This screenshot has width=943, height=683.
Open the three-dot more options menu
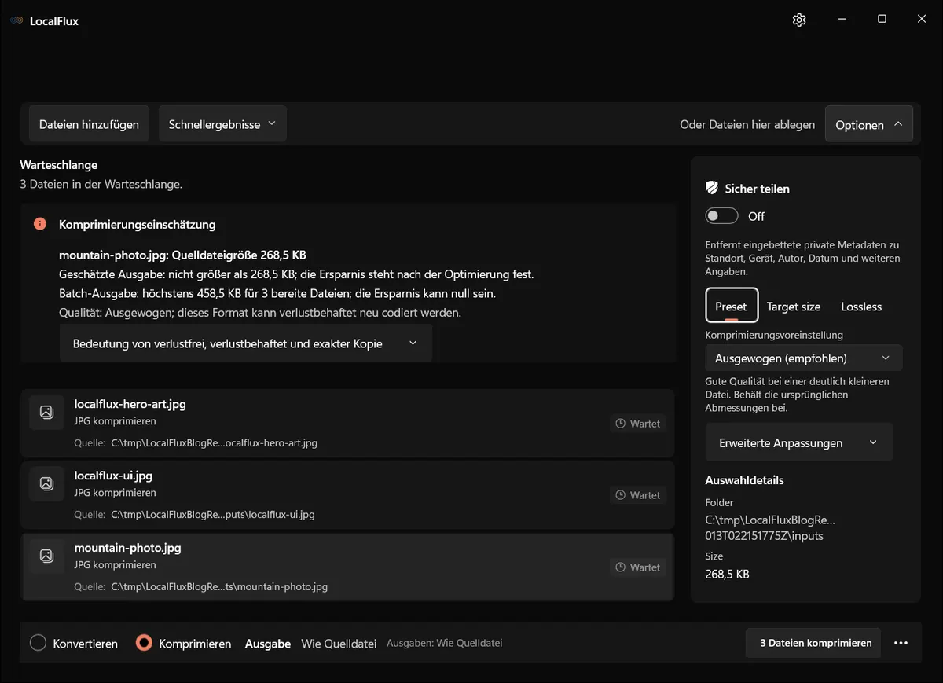coord(901,643)
